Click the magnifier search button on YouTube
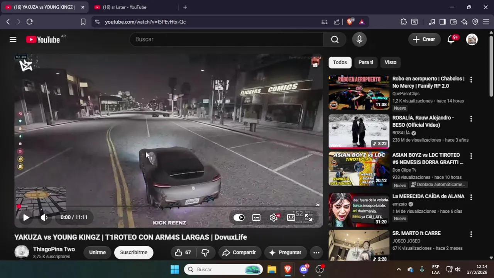 (x=335, y=39)
